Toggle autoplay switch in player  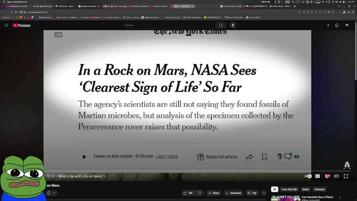[x=308, y=176]
